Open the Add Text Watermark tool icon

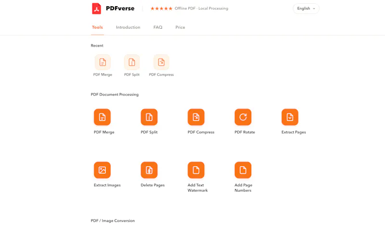tap(196, 170)
